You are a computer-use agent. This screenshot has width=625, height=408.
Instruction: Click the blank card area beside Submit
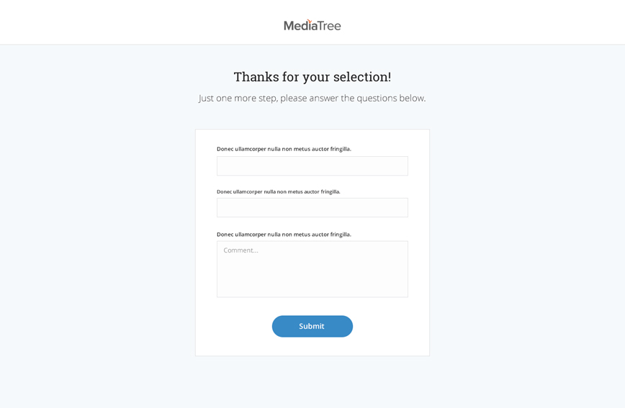coord(390,326)
